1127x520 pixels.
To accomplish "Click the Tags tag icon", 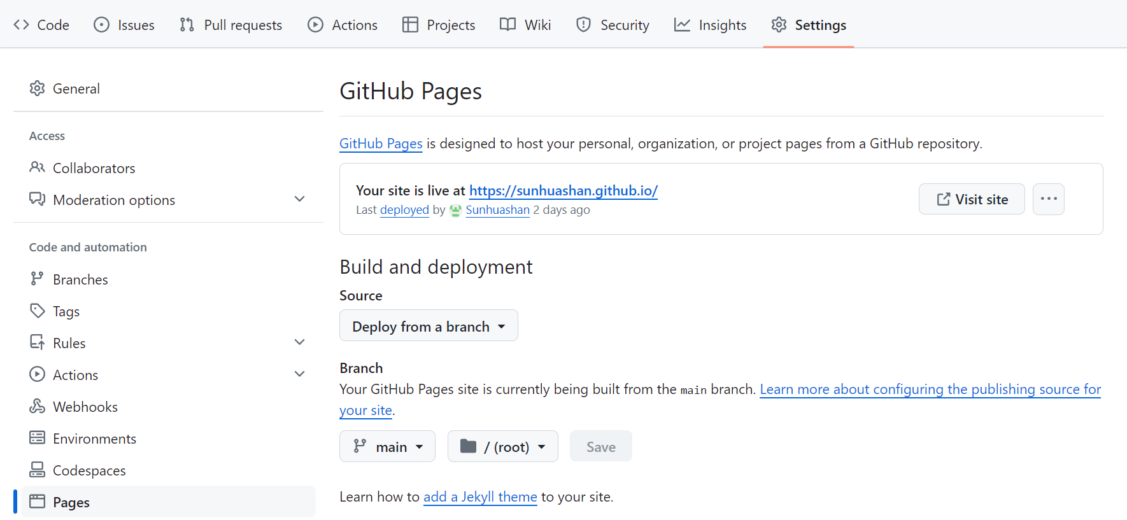I will click(38, 311).
